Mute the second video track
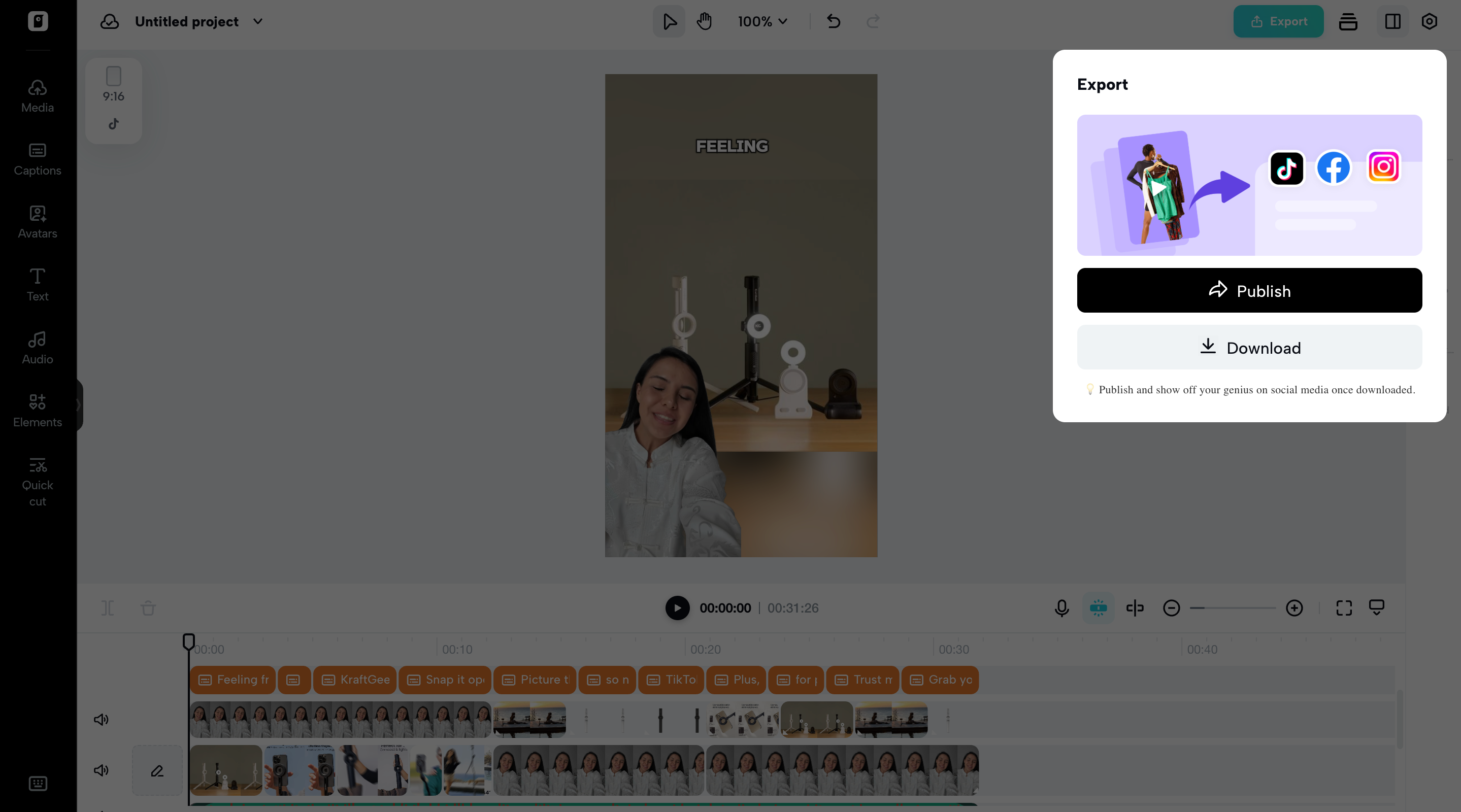The height and width of the screenshot is (812, 1461). click(101, 770)
